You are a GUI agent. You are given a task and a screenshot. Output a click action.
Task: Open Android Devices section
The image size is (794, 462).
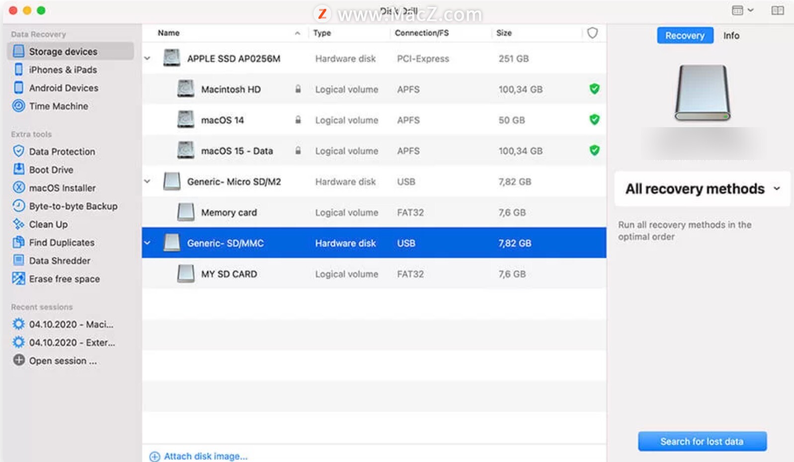point(63,88)
